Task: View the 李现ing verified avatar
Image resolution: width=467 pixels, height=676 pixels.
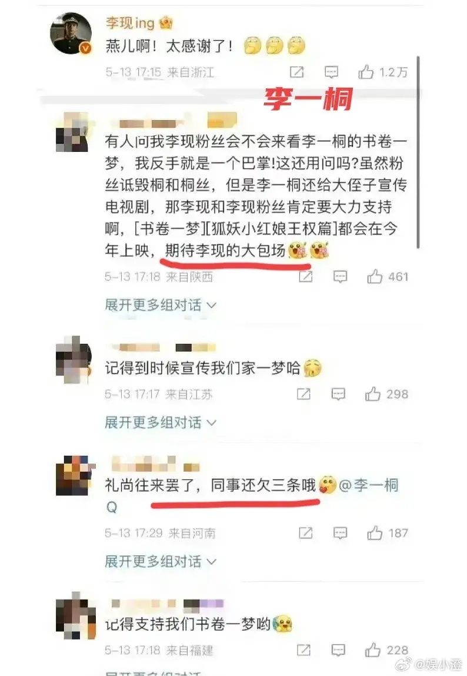Action: tap(71, 34)
